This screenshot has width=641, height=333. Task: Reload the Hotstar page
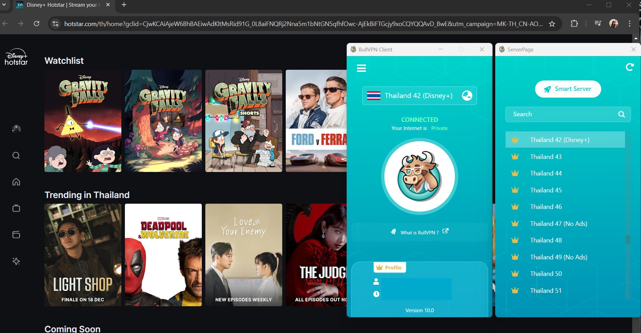(x=36, y=24)
